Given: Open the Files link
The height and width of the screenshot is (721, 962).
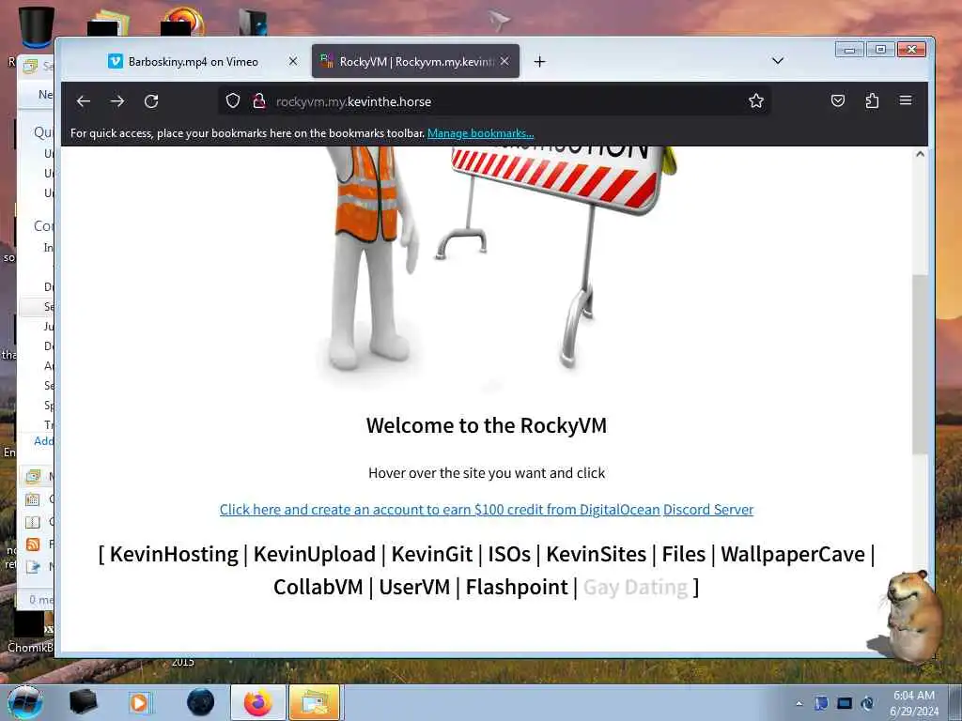Looking at the screenshot, I should [x=683, y=554].
